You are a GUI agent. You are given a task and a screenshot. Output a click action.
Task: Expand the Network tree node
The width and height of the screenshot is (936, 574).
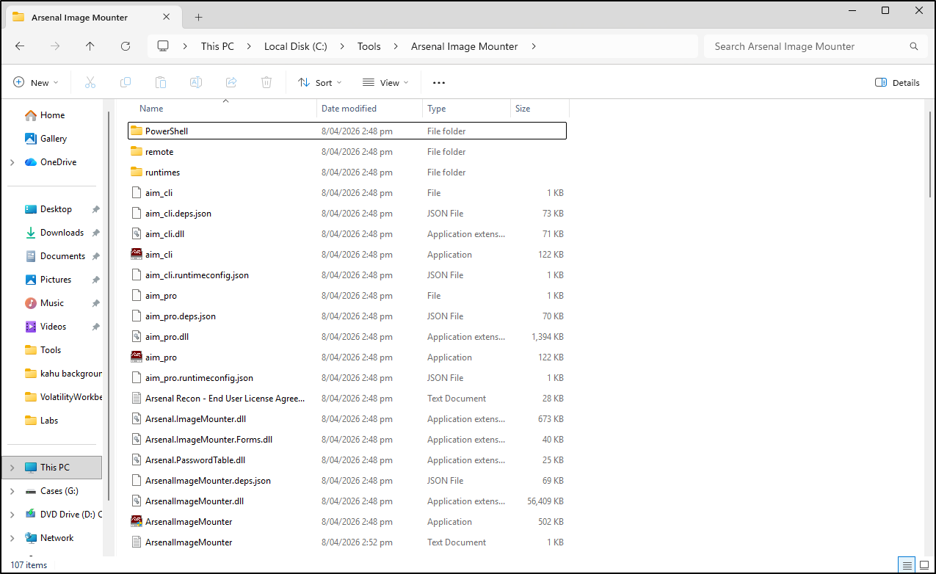[x=12, y=538]
